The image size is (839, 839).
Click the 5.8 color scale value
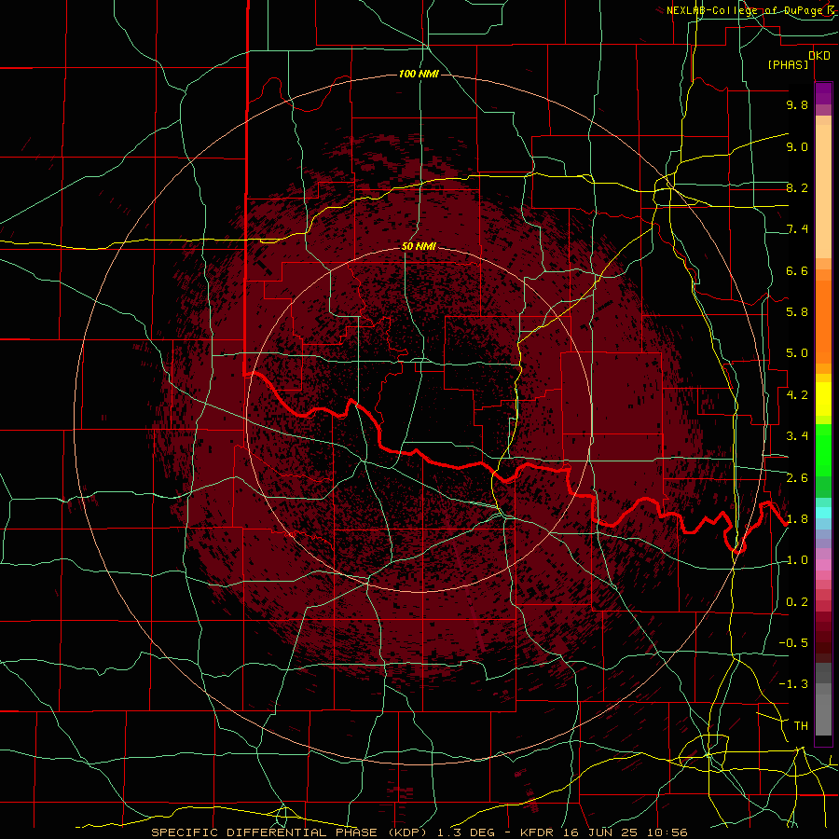click(797, 312)
